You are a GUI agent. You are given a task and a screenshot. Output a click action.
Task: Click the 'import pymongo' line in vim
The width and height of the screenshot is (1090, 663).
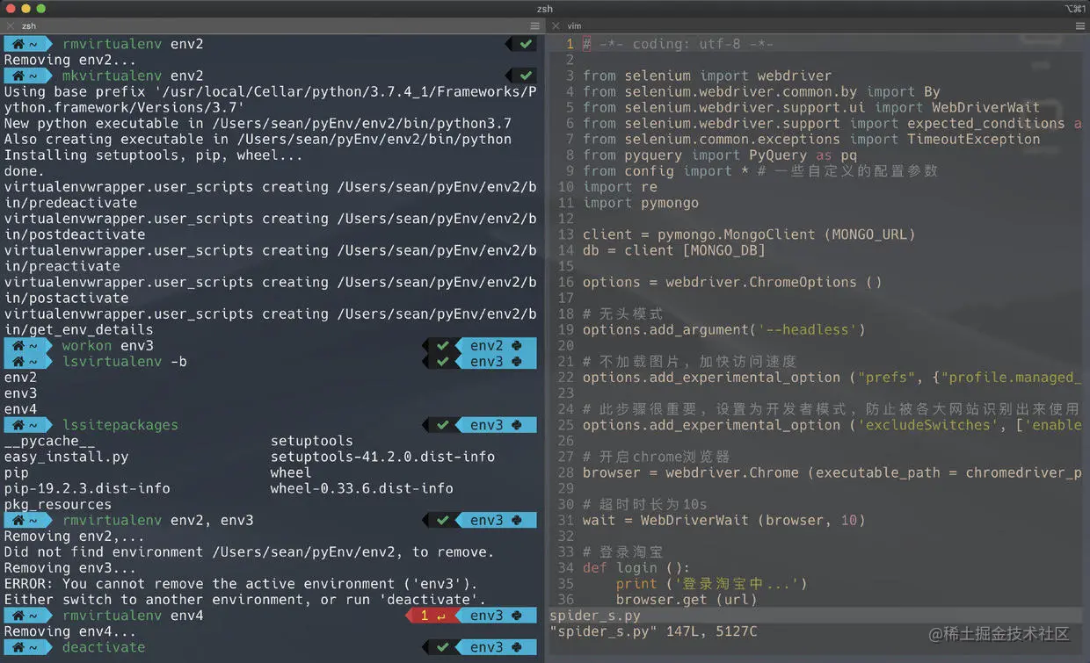pos(641,203)
